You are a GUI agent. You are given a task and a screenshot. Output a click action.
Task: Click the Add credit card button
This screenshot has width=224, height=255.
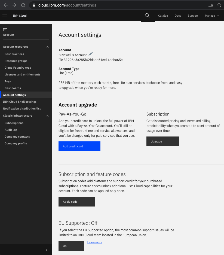[79, 146]
